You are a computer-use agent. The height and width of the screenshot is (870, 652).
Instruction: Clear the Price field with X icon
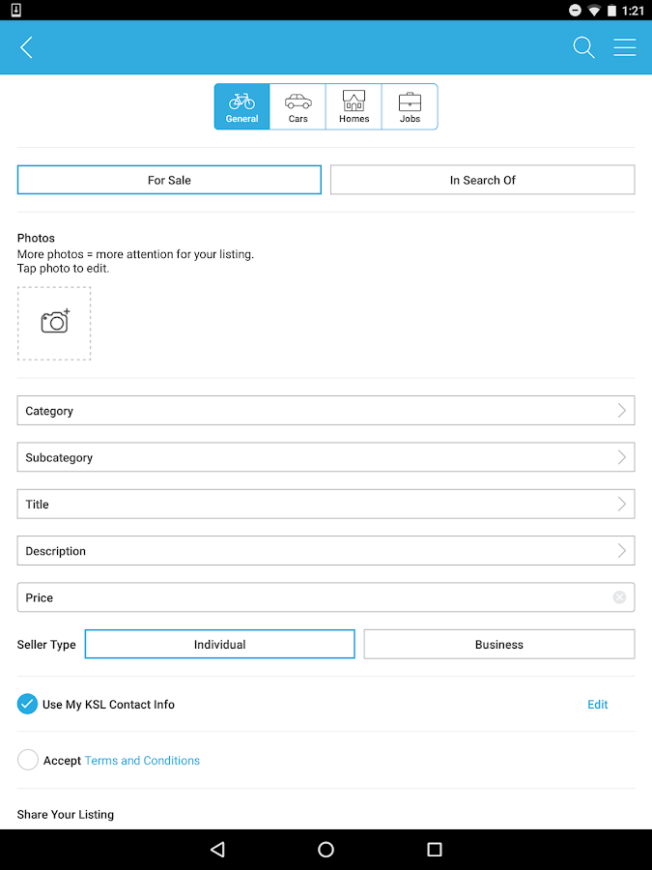(619, 597)
